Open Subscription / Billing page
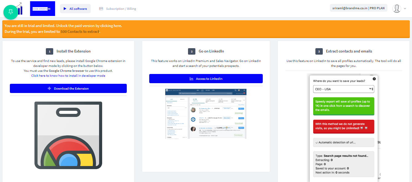The width and height of the screenshot is (412, 182). [118, 9]
